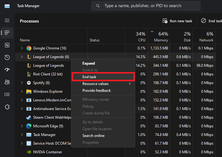Click the Lenovo.Modern.ImController icon
The image size is (222, 157).
(x=29, y=100)
